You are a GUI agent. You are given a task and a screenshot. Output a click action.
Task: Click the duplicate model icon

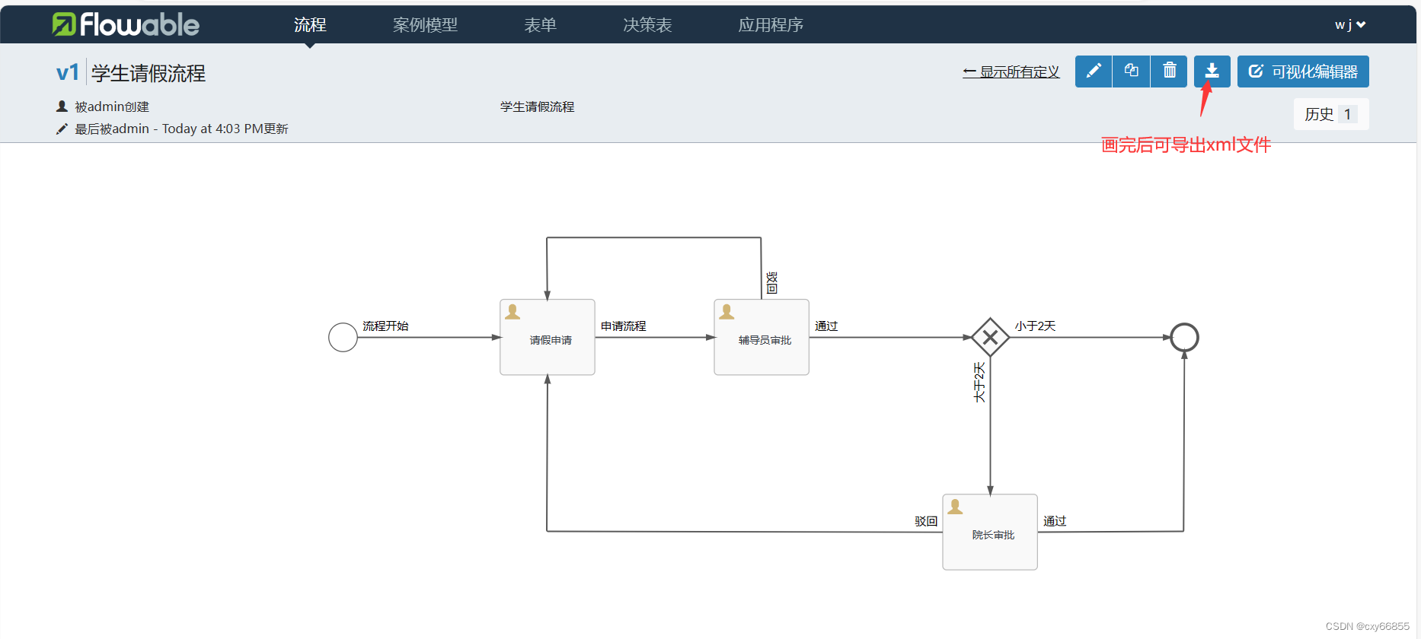(x=1132, y=72)
